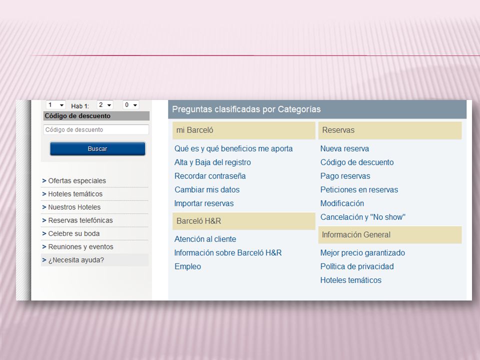The image size is (480, 360).
Task: Open Alta y Baja del registro link
Action: click(212, 162)
